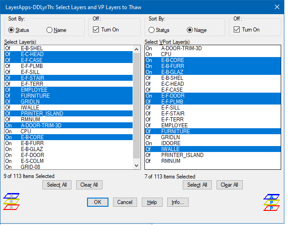
Task: Select GRID-08 in Layers list
Action: [68, 167]
